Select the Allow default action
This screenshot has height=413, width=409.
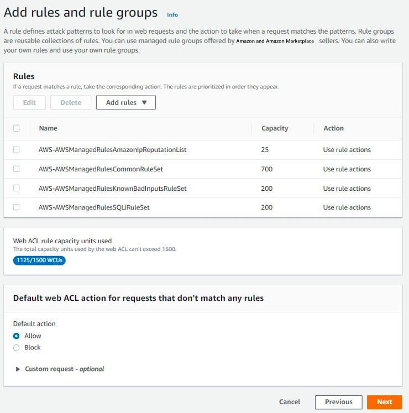tap(17, 336)
